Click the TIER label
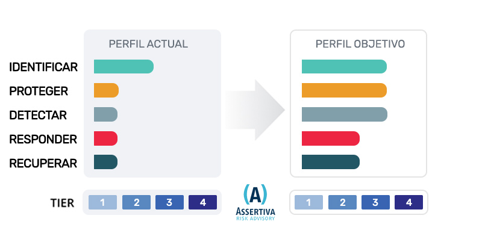The width and height of the screenshot is (482, 239). point(62,203)
